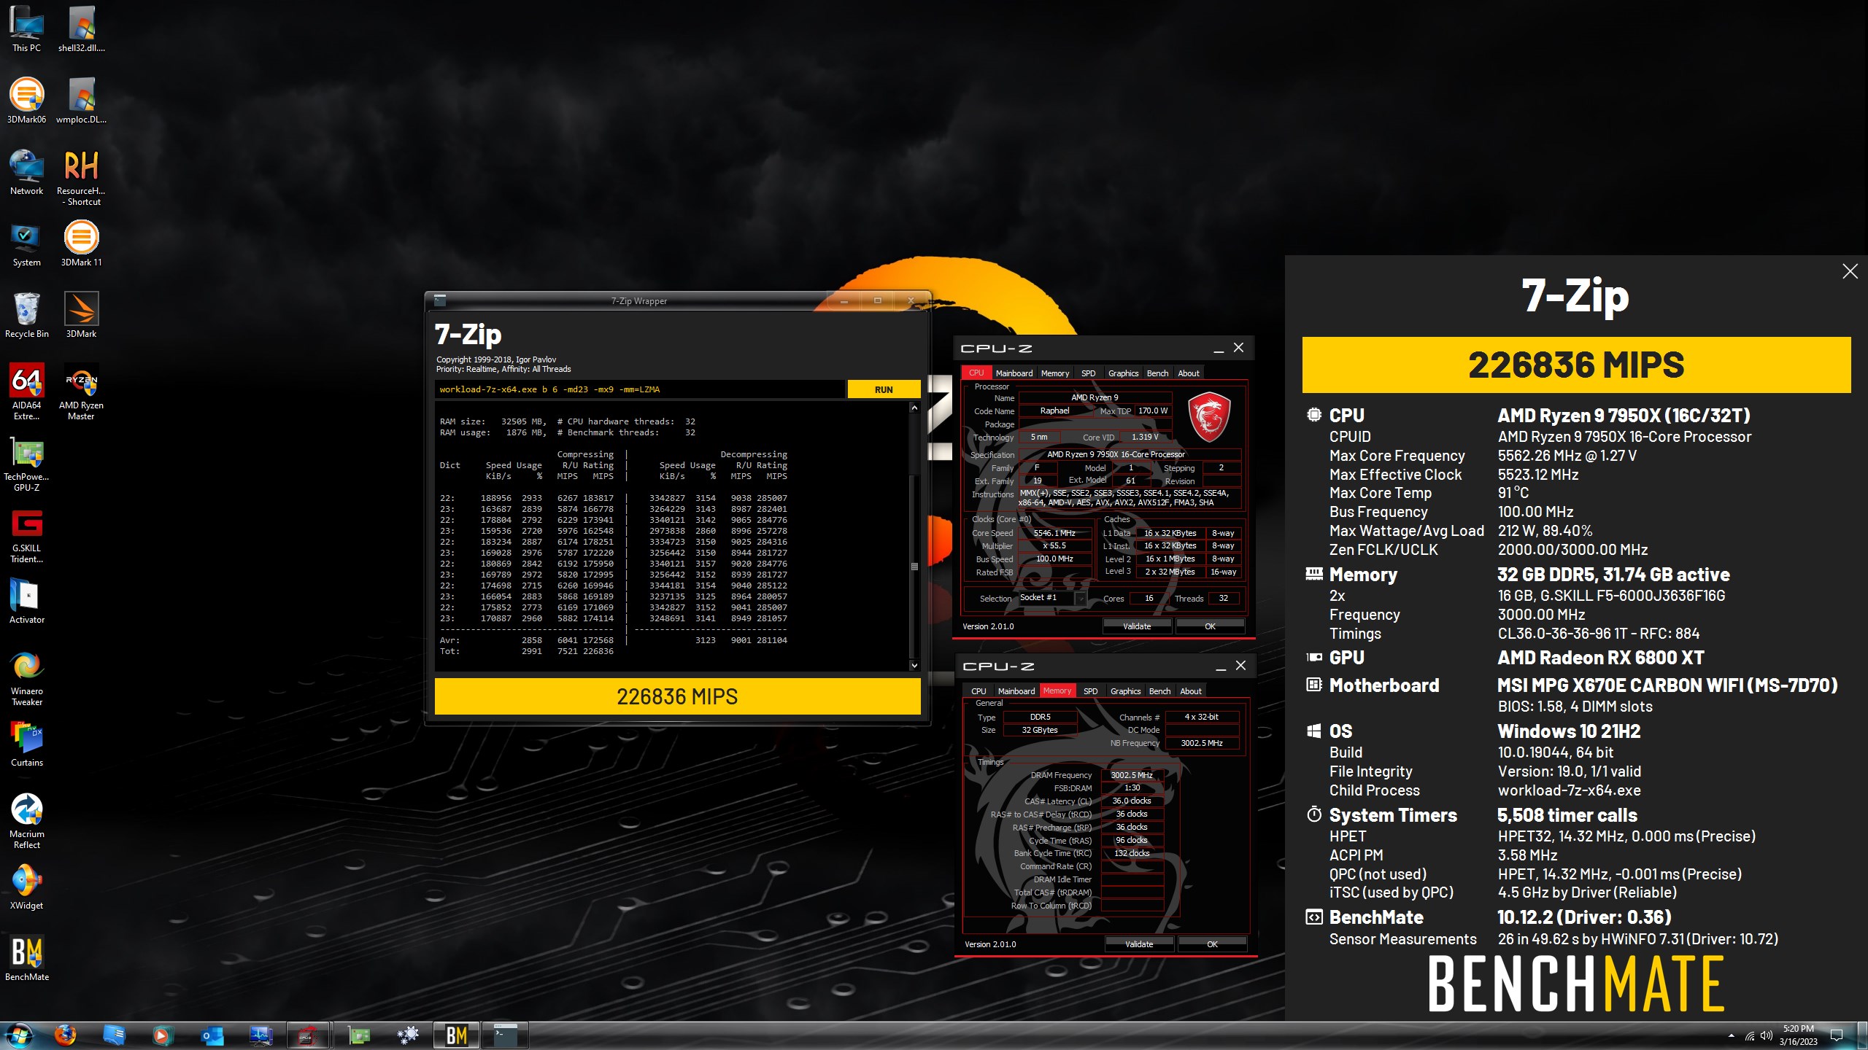Select the wmploc.DLL desktop icon
The height and width of the screenshot is (1050, 1868).
click(x=82, y=101)
